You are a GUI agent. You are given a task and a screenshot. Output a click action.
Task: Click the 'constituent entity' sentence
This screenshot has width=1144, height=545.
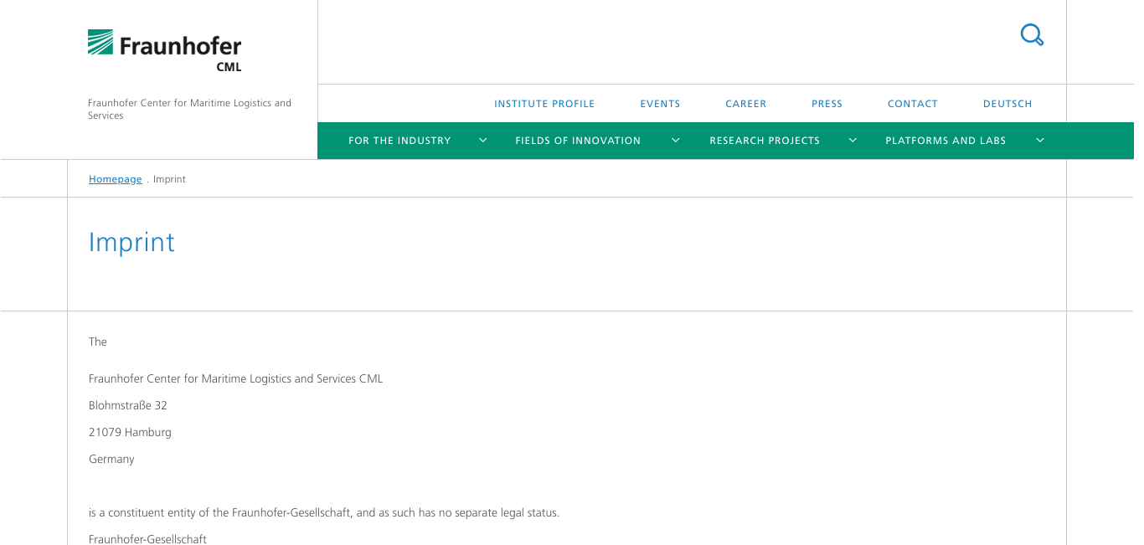click(324, 512)
